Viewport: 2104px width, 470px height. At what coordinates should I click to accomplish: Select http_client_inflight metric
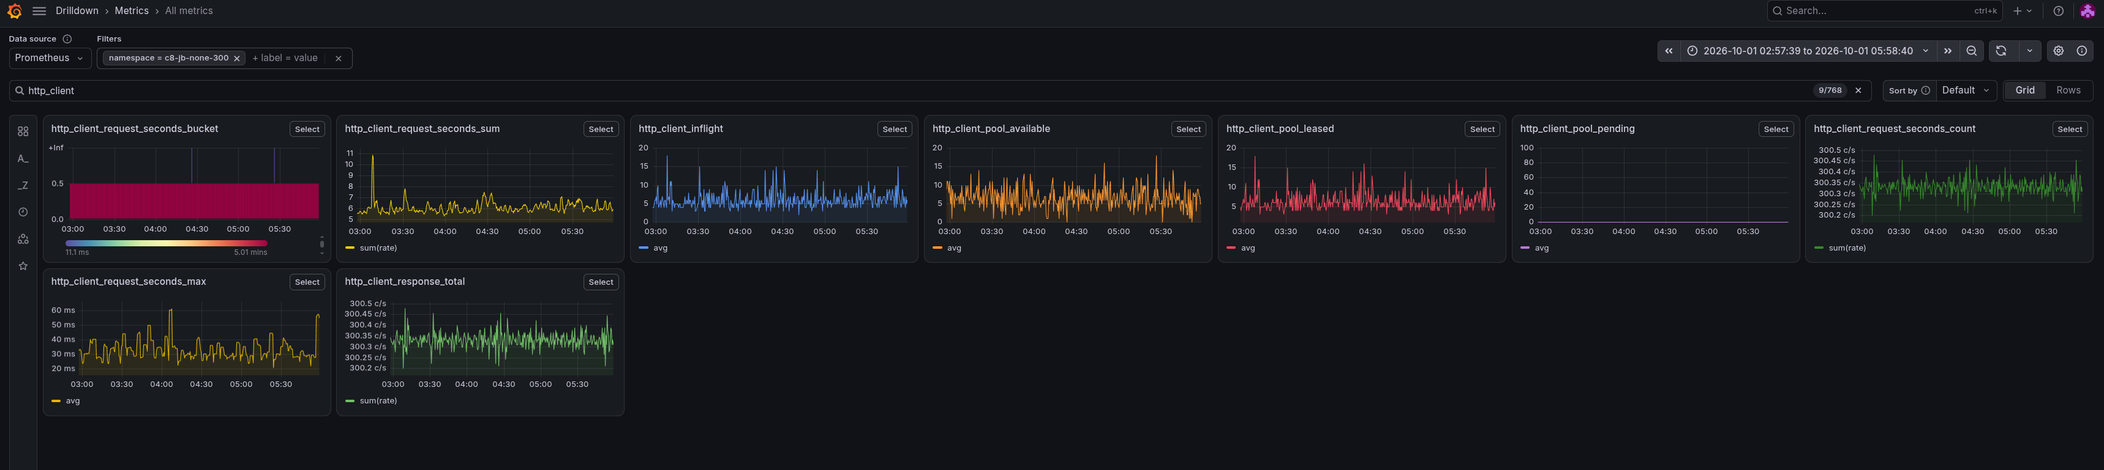[x=895, y=130]
